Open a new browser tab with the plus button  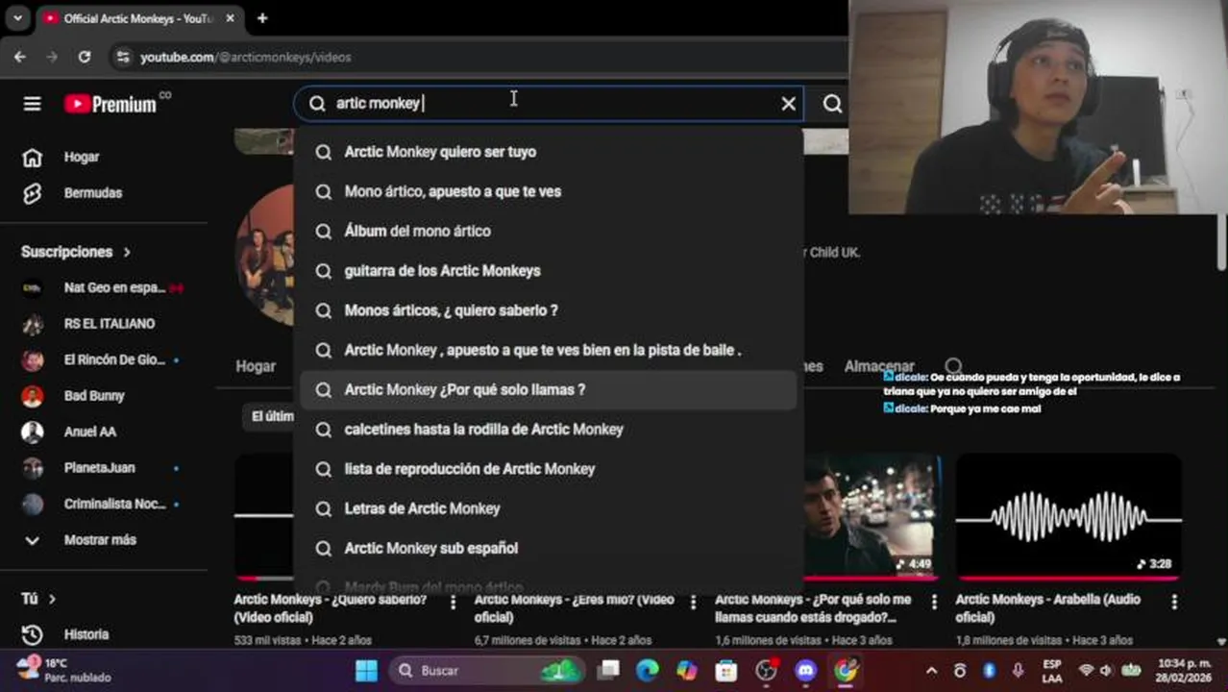click(262, 18)
